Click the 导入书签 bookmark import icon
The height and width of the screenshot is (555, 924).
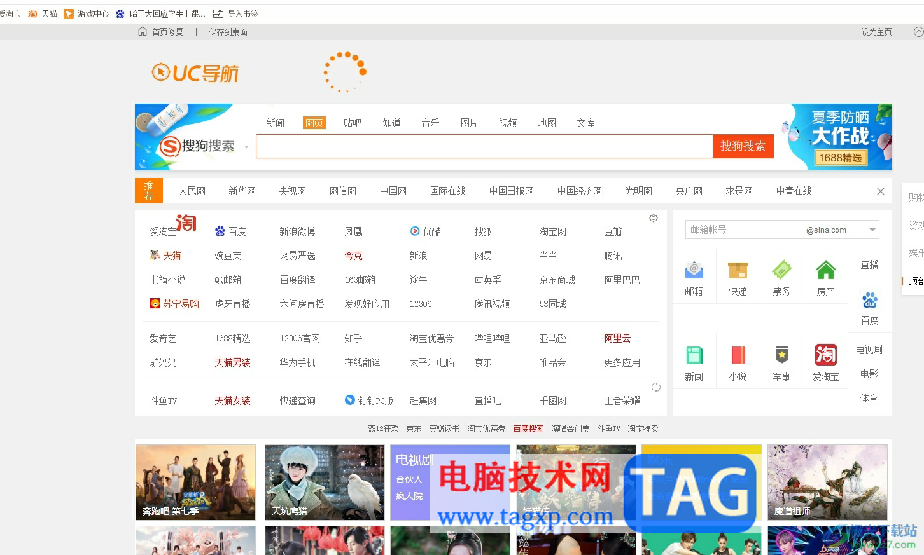pos(218,13)
